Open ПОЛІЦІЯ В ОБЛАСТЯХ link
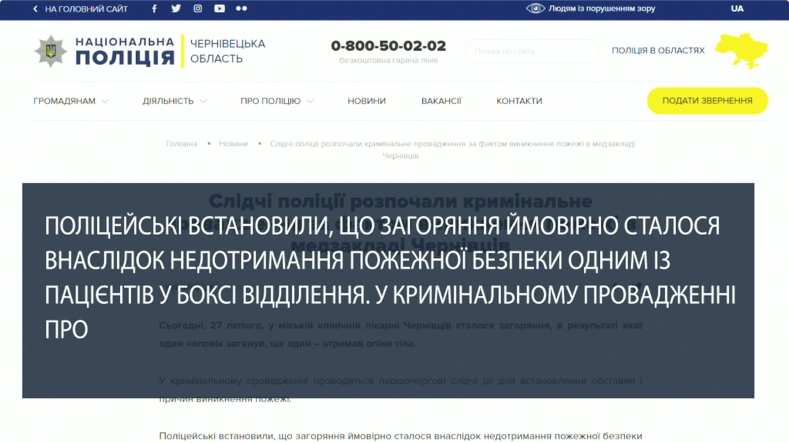Viewport: 789px width, 443px height. click(x=658, y=50)
